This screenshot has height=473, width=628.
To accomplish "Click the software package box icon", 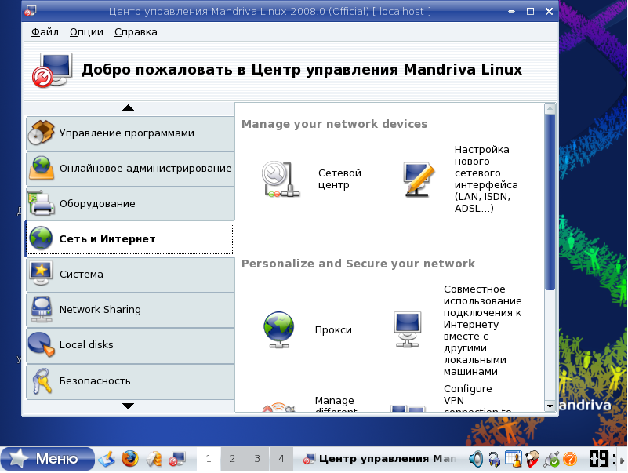I will click(x=41, y=133).
